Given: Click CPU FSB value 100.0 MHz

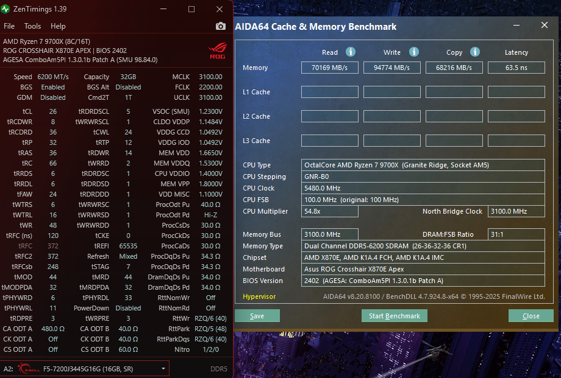Looking at the screenshot, I should click(423, 200).
